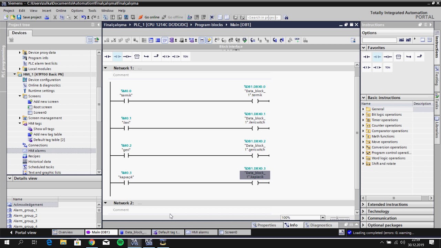
Task: Open the Options menu
Action: click(77, 11)
